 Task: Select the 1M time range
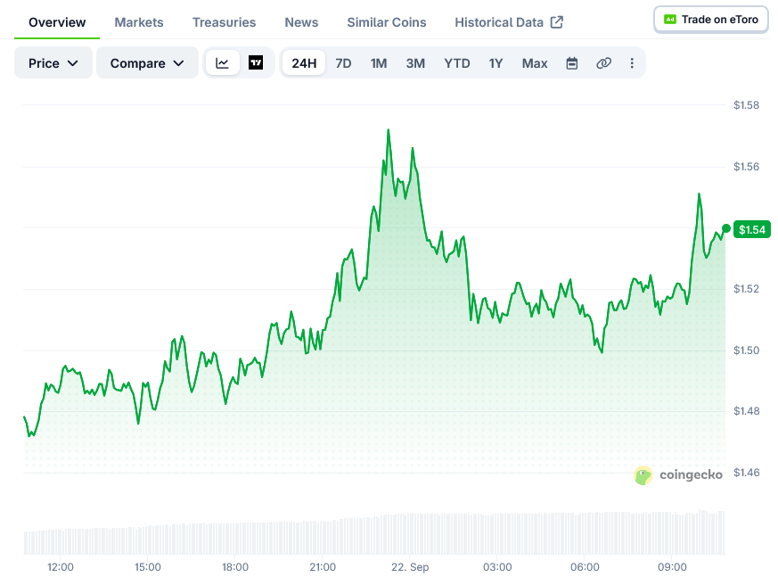tap(379, 63)
